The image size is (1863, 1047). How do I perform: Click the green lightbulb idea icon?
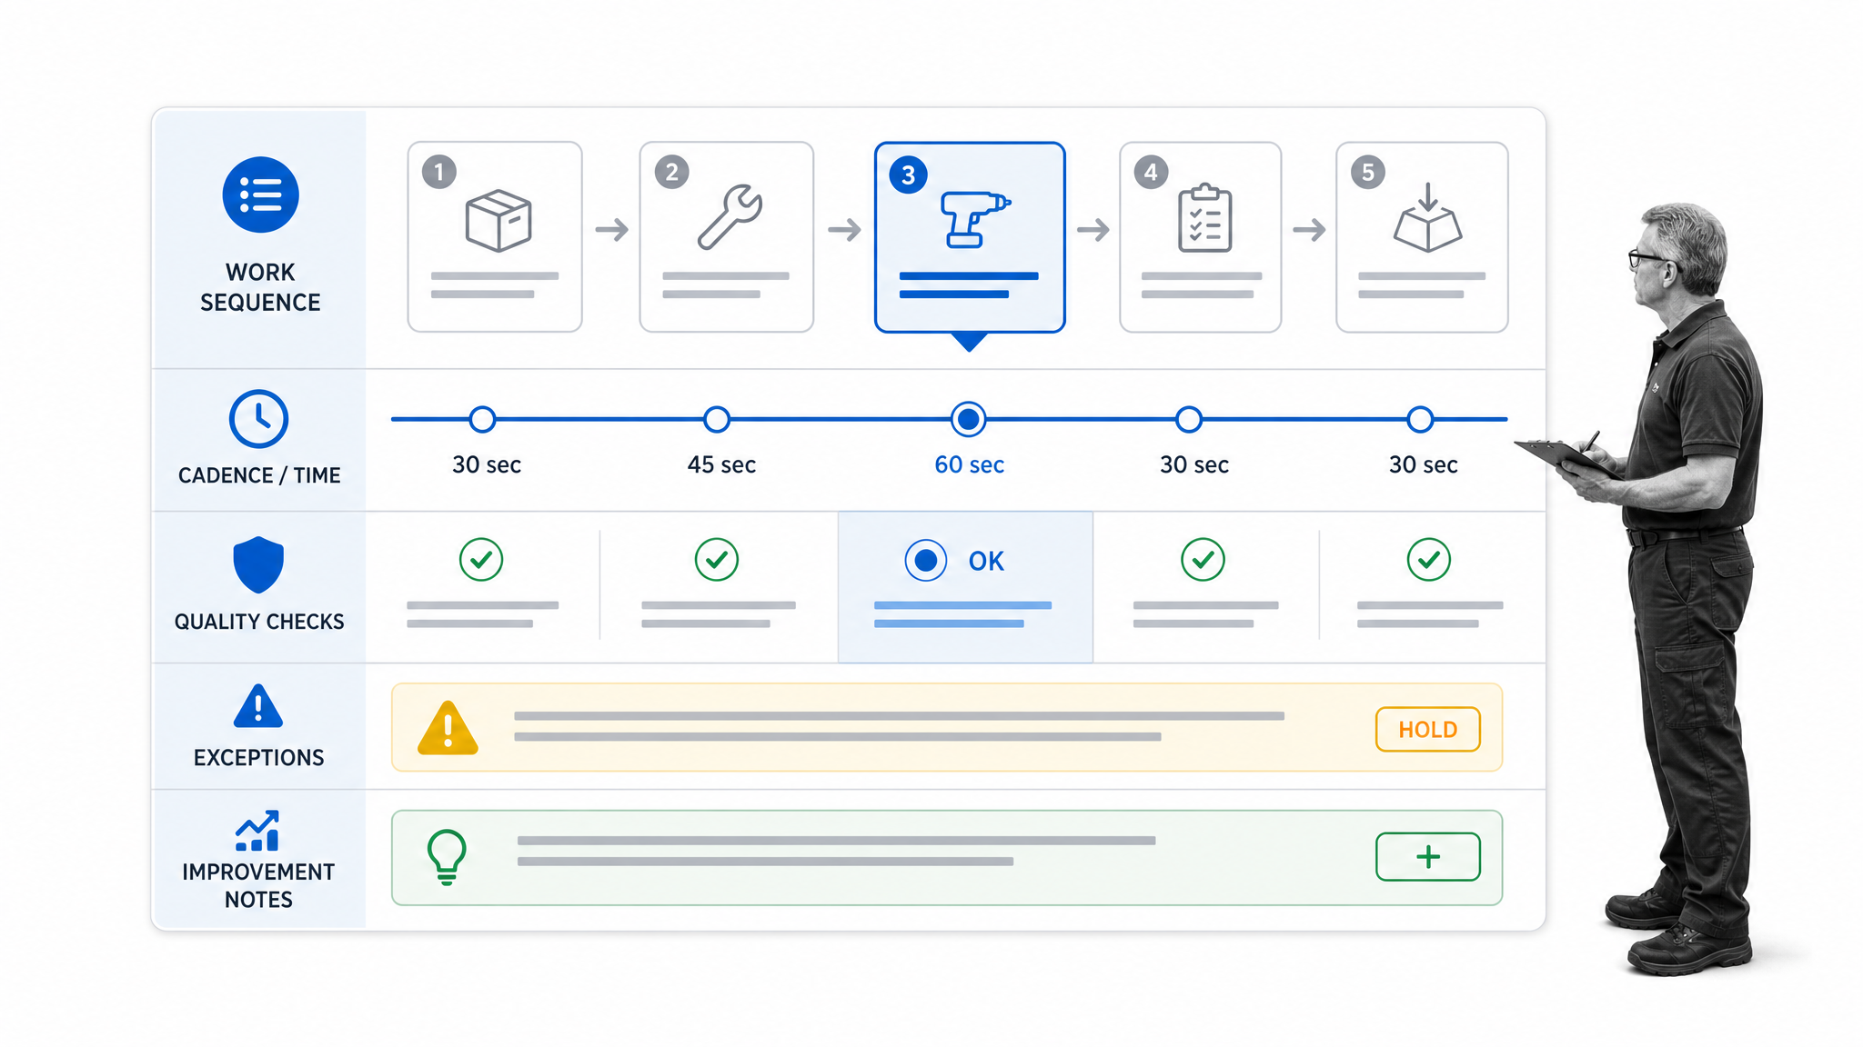click(x=447, y=857)
